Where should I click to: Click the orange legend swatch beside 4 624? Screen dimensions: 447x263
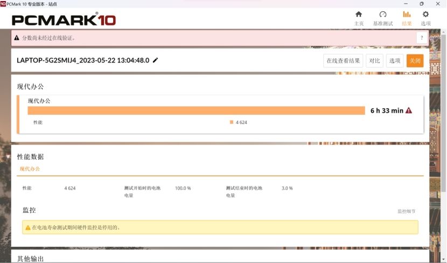pyautogui.click(x=232, y=122)
